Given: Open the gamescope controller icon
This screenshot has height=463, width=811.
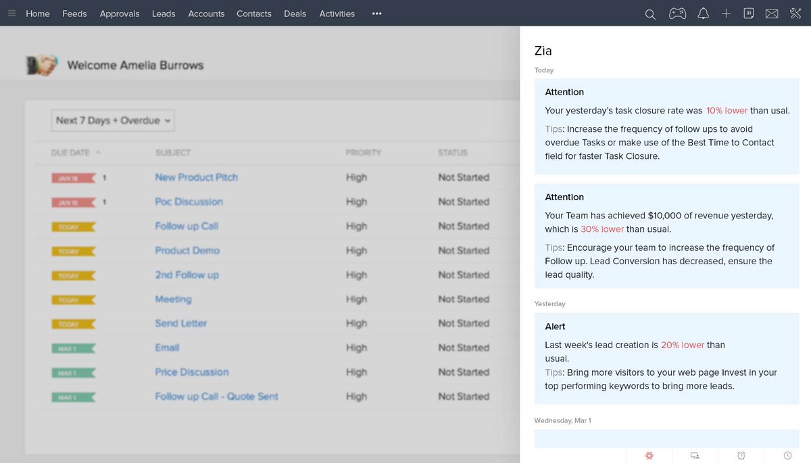Looking at the screenshot, I should 677,13.
